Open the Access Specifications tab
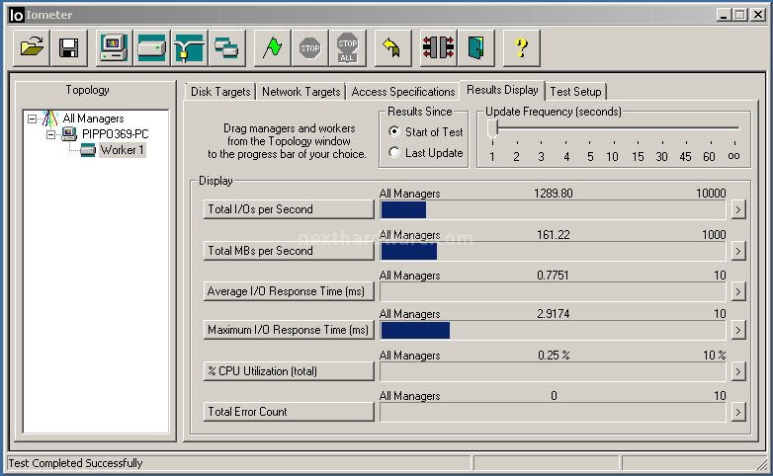Image resolution: width=773 pixels, height=476 pixels. pos(402,92)
